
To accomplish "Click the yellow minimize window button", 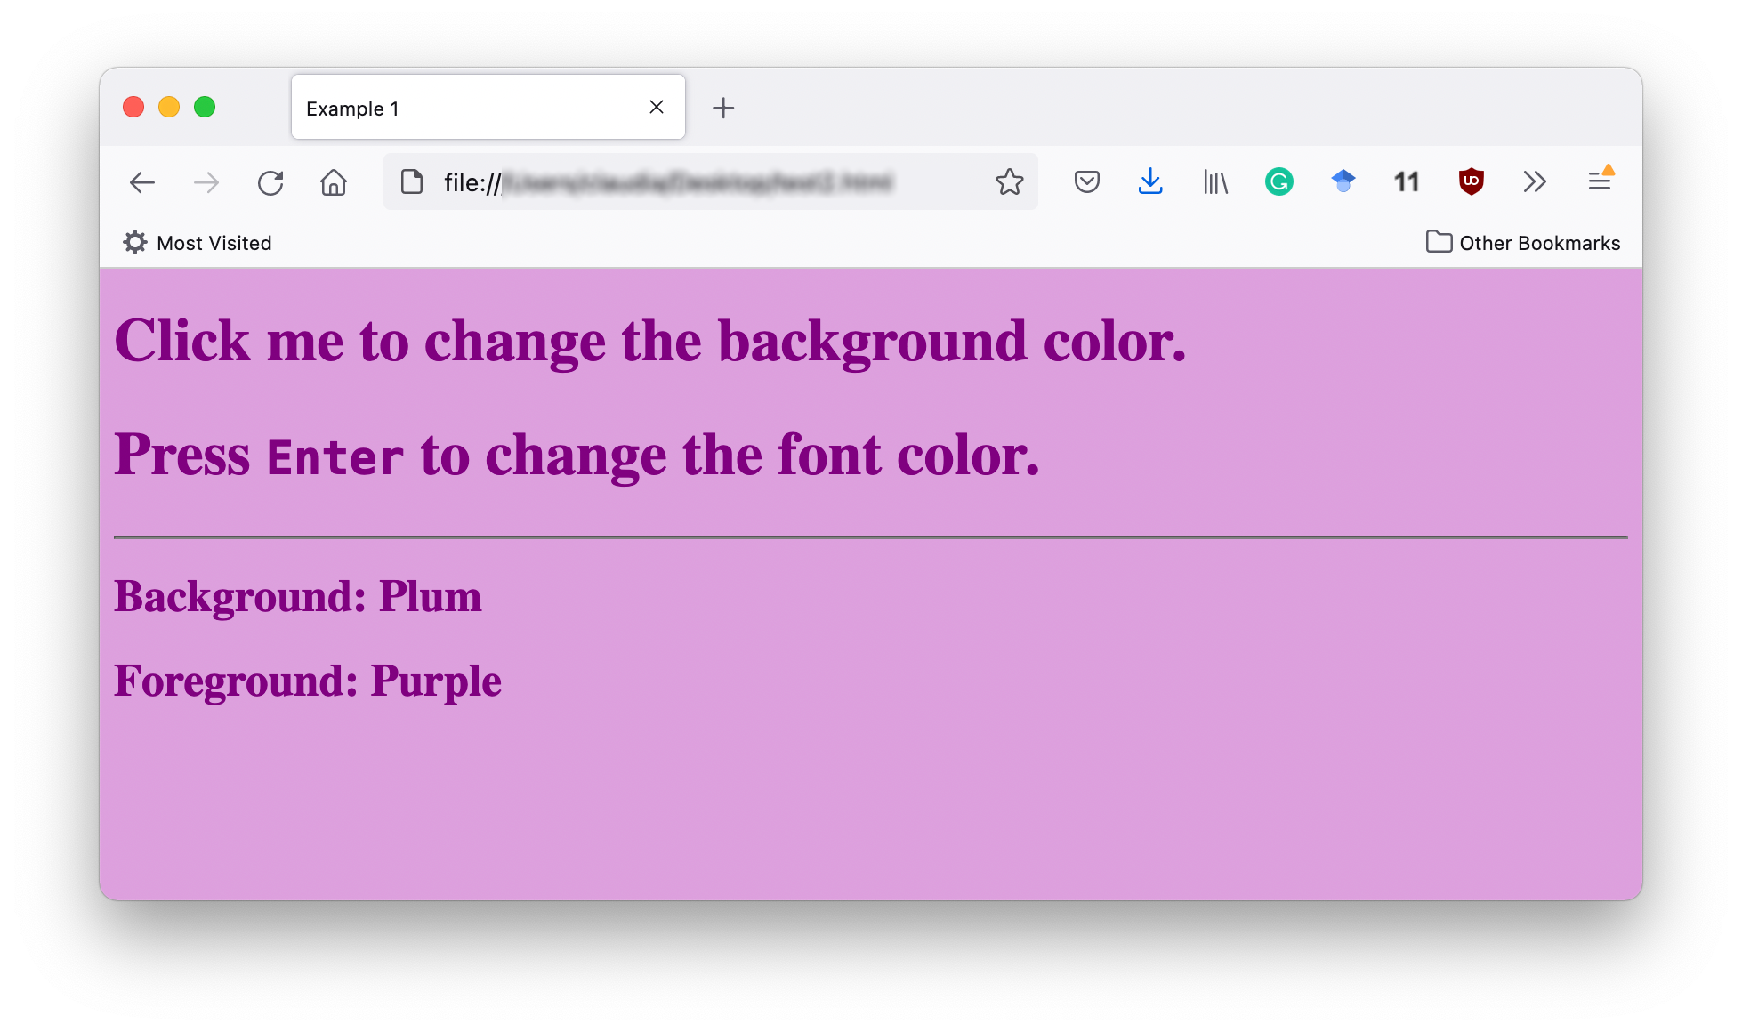I will (x=169, y=107).
